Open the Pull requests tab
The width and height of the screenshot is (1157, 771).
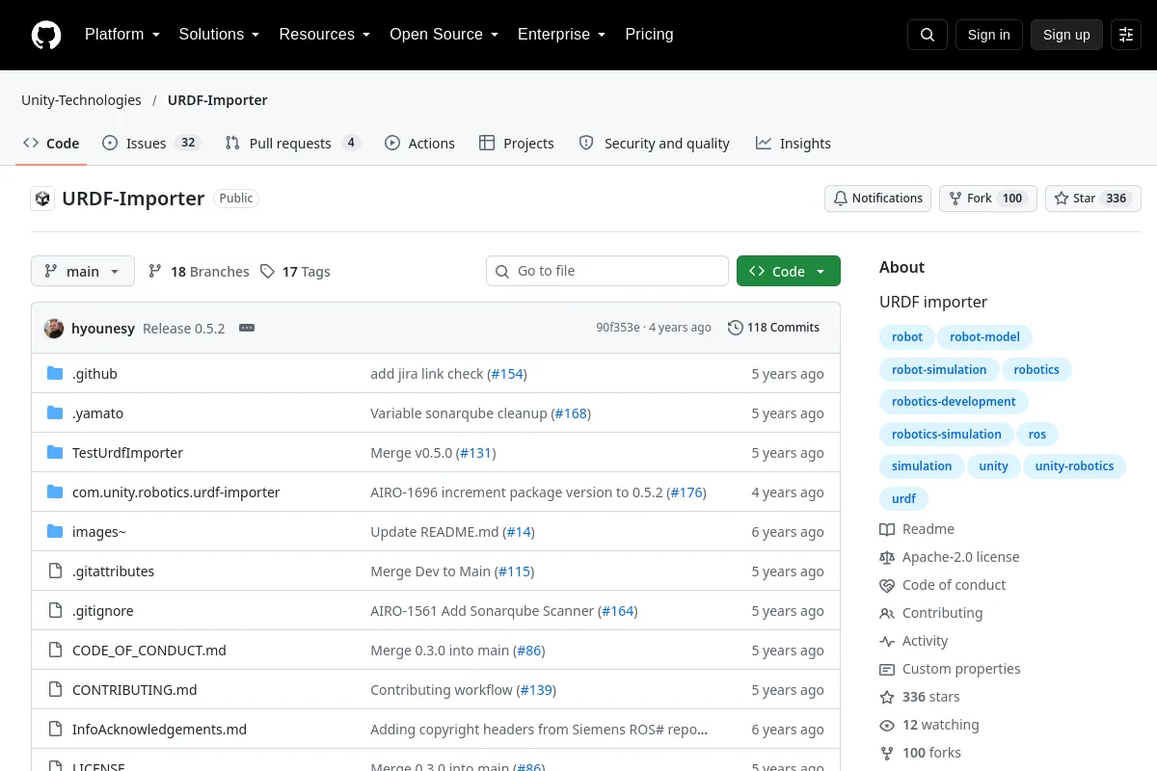coord(292,144)
